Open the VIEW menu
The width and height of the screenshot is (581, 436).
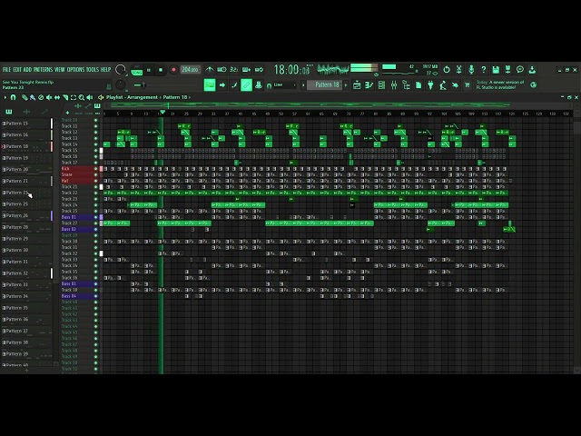tap(60, 70)
